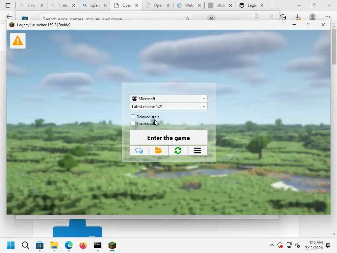
Task: Click the orange warning triangle icon
Action: coord(18,41)
